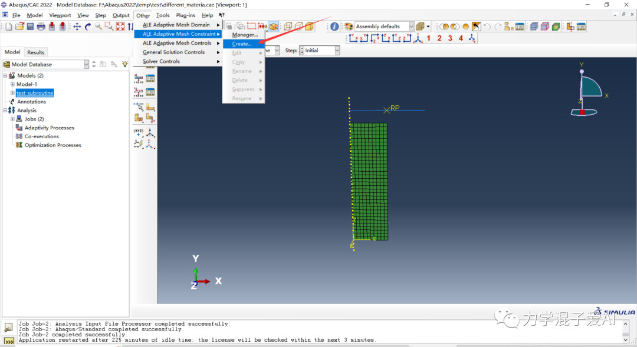637x347 pixels.
Task: Enable hidden render style
Action: click(298, 26)
